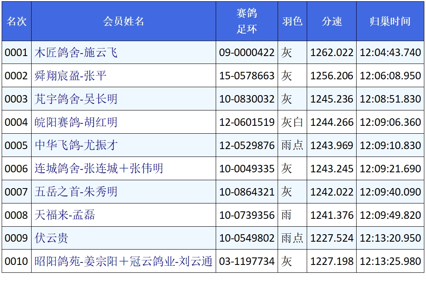This screenshot has width=426, height=289.
Task: Select ring number 10-0830032
Action: (247, 99)
